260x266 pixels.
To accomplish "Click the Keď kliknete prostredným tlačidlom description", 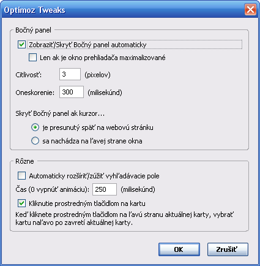I will click(x=125, y=219).
